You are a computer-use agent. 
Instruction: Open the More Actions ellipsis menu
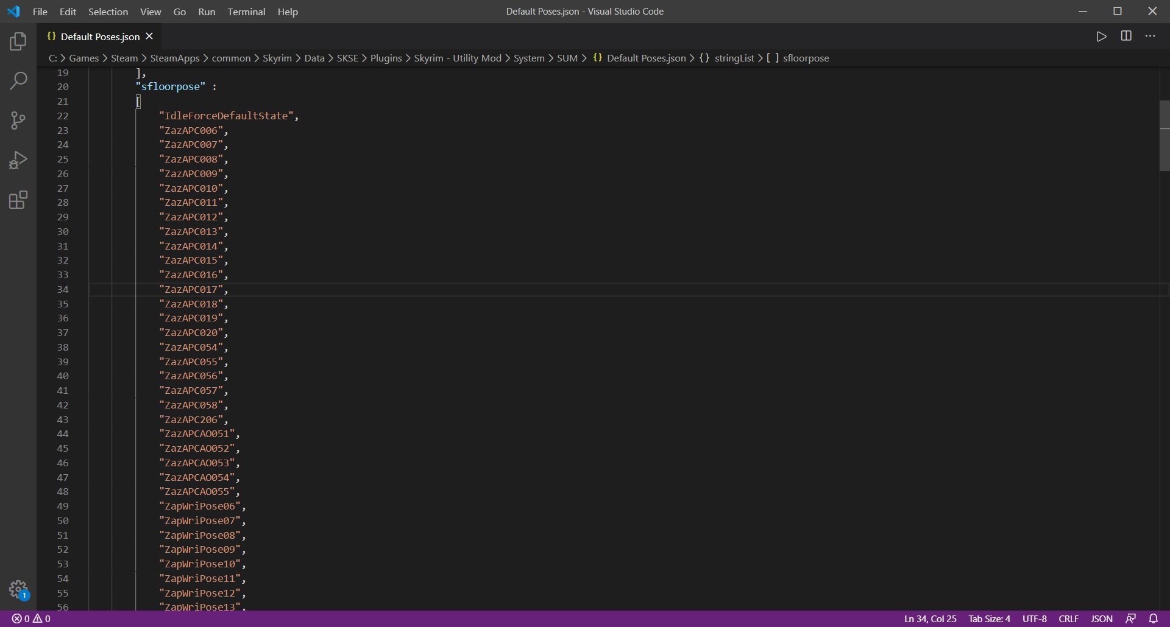(x=1150, y=37)
